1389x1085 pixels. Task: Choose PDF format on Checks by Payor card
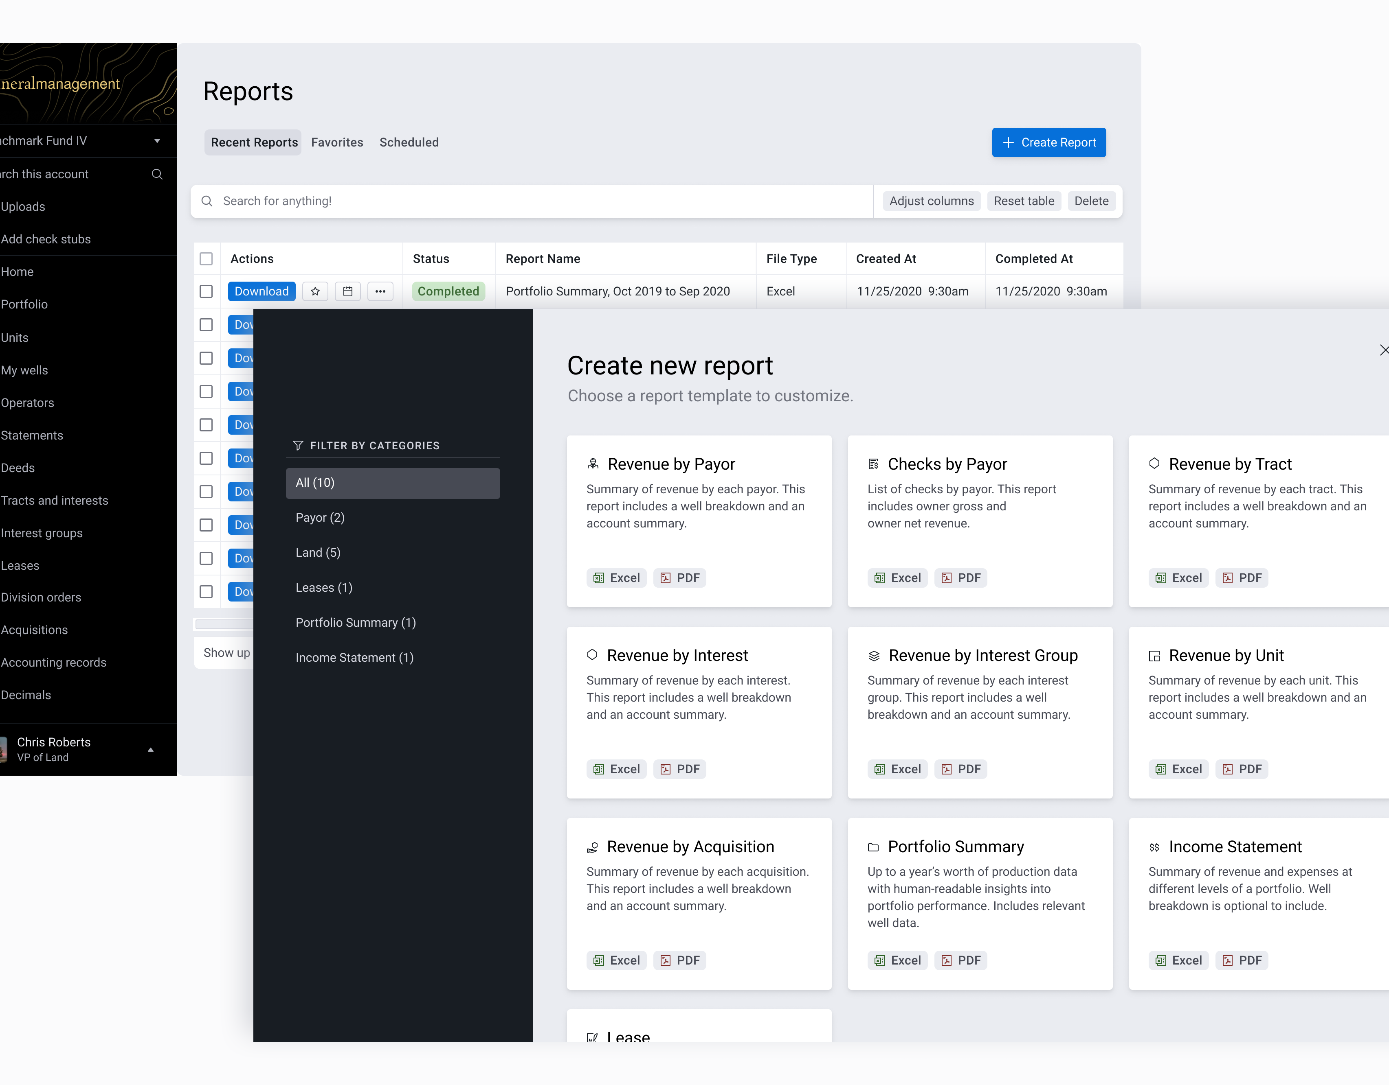click(961, 578)
